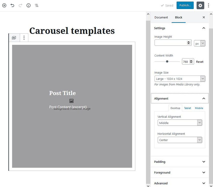Image resolution: width=213 pixels, height=187 pixels.
Task: Select the Desktop alignment tab
Action: point(175,108)
